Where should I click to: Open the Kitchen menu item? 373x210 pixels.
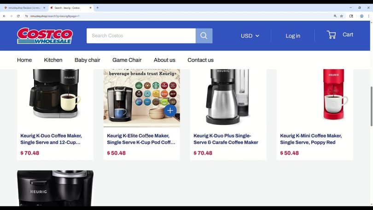(x=53, y=60)
